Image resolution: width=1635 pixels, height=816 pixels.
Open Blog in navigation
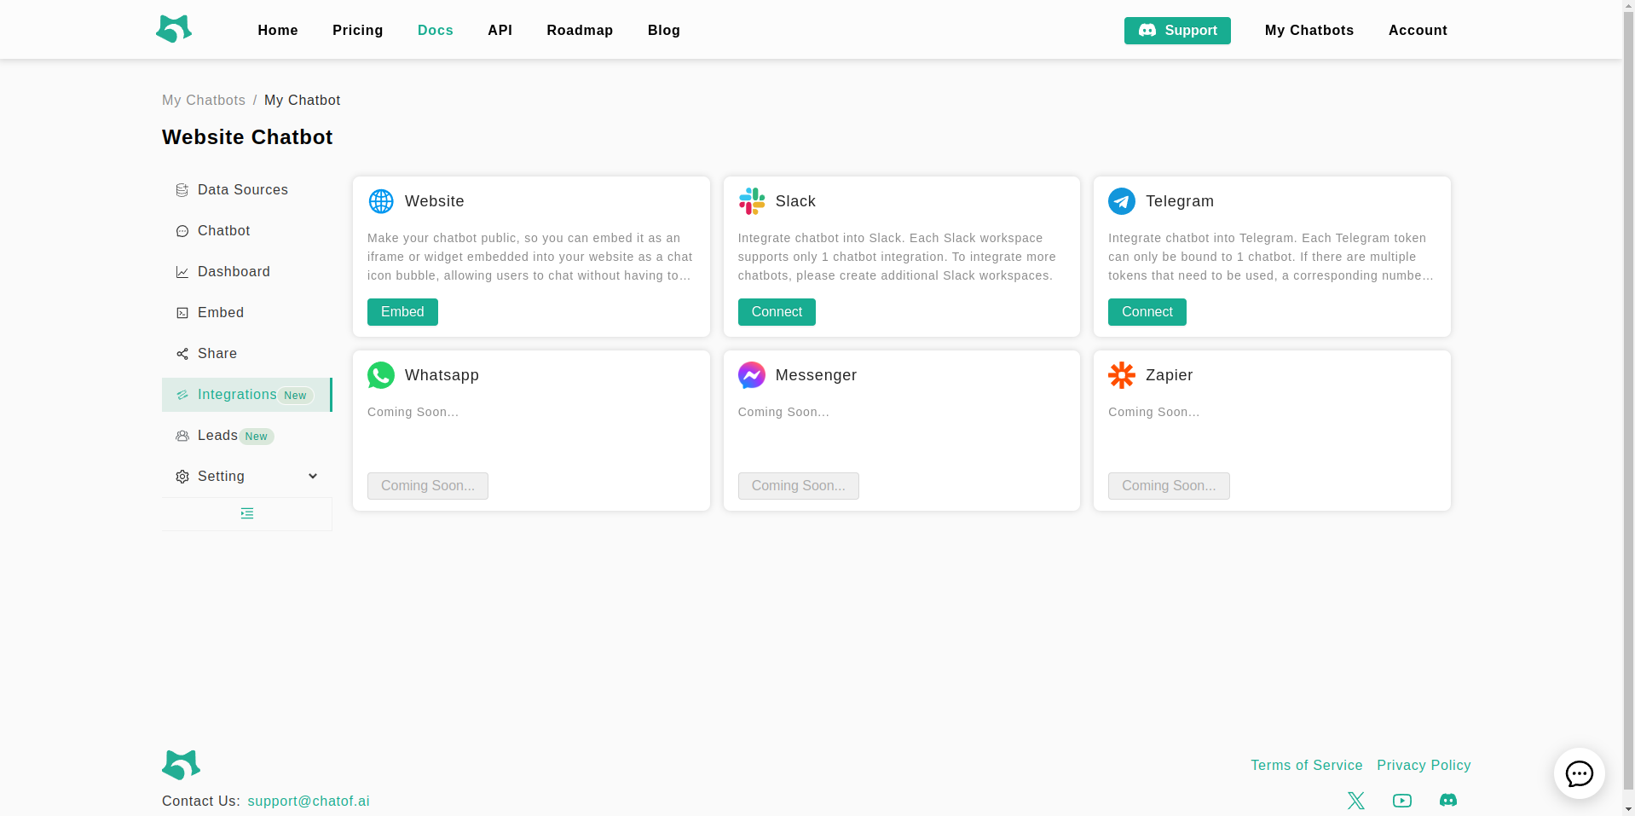click(664, 31)
